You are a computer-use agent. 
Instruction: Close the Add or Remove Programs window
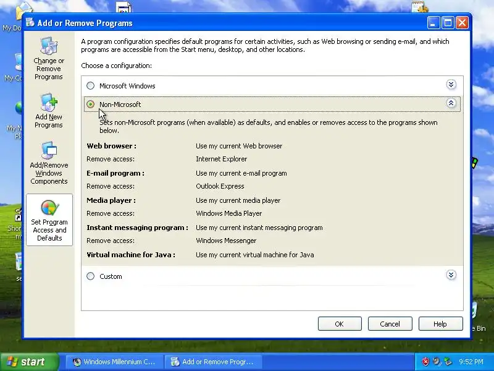tap(462, 23)
